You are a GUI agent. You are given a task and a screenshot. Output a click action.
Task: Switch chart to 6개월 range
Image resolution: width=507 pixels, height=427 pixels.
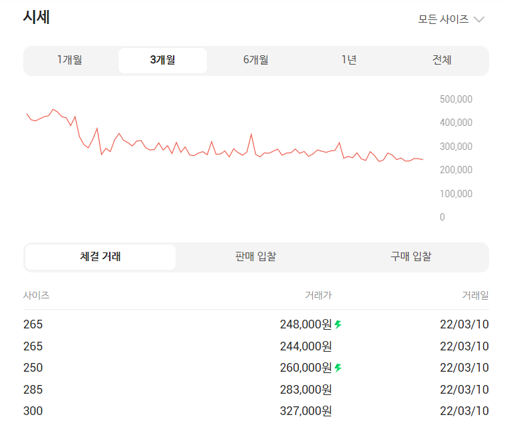click(255, 60)
